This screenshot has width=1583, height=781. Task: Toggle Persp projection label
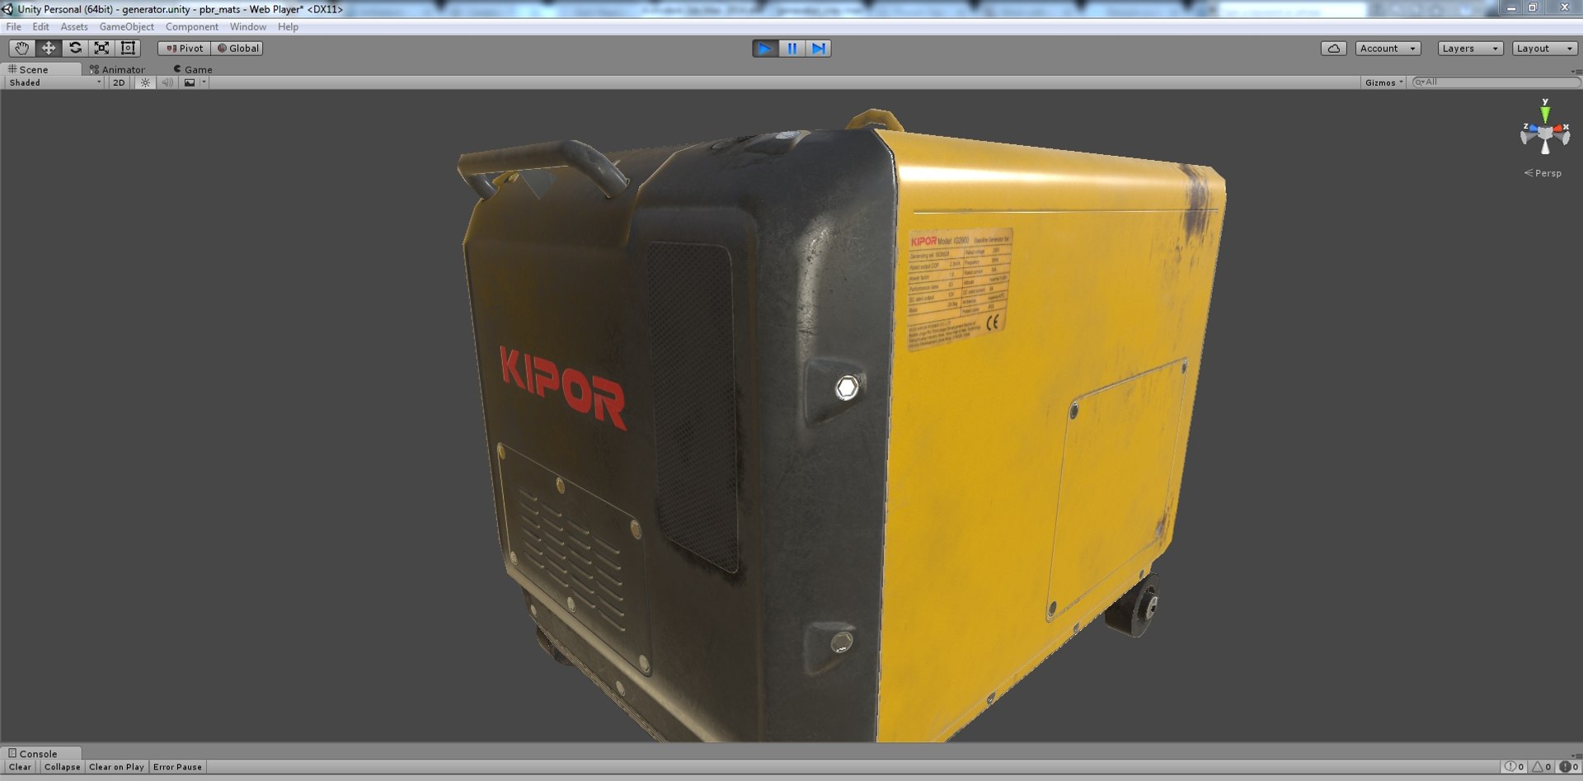click(x=1543, y=173)
